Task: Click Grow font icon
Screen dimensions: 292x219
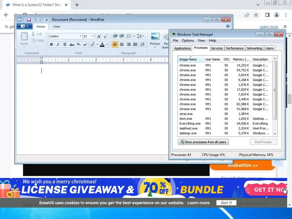Action: [x=99, y=36]
